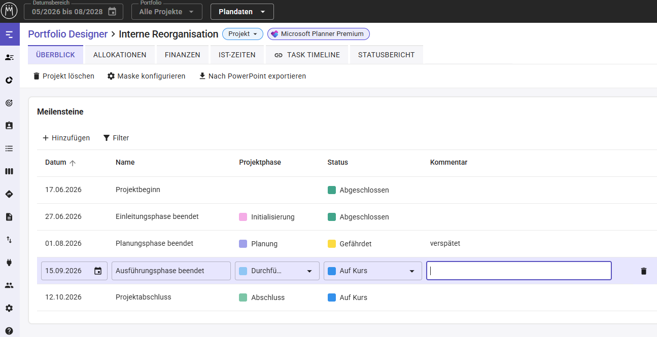657x337 pixels.
Task: Click the verspätet comment cell
Action: pyautogui.click(x=445, y=243)
